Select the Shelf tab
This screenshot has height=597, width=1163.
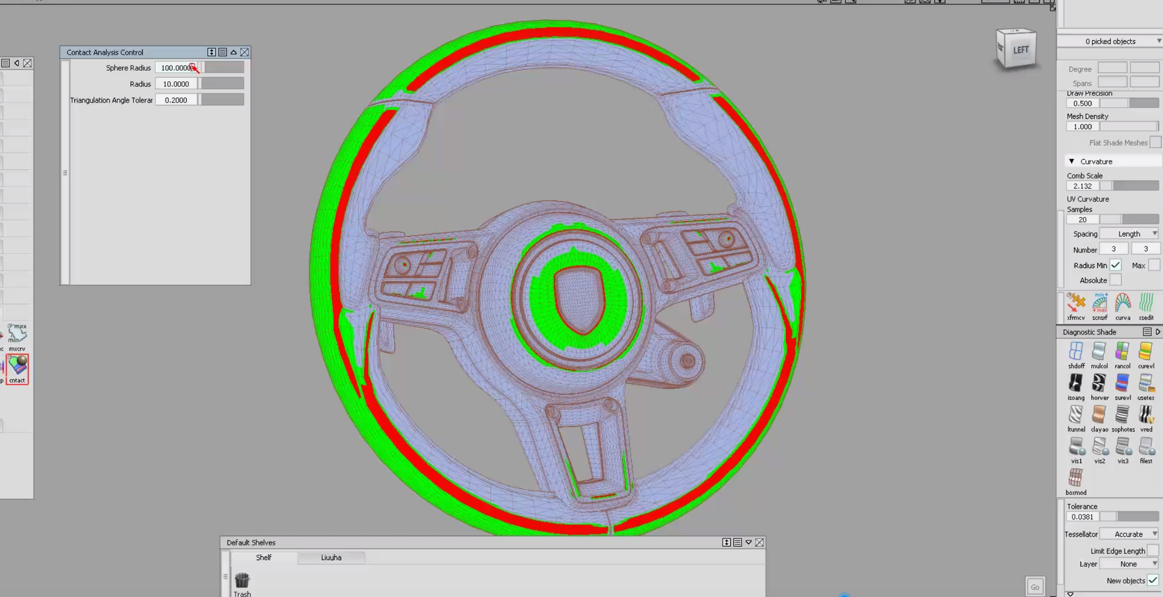coord(263,557)
